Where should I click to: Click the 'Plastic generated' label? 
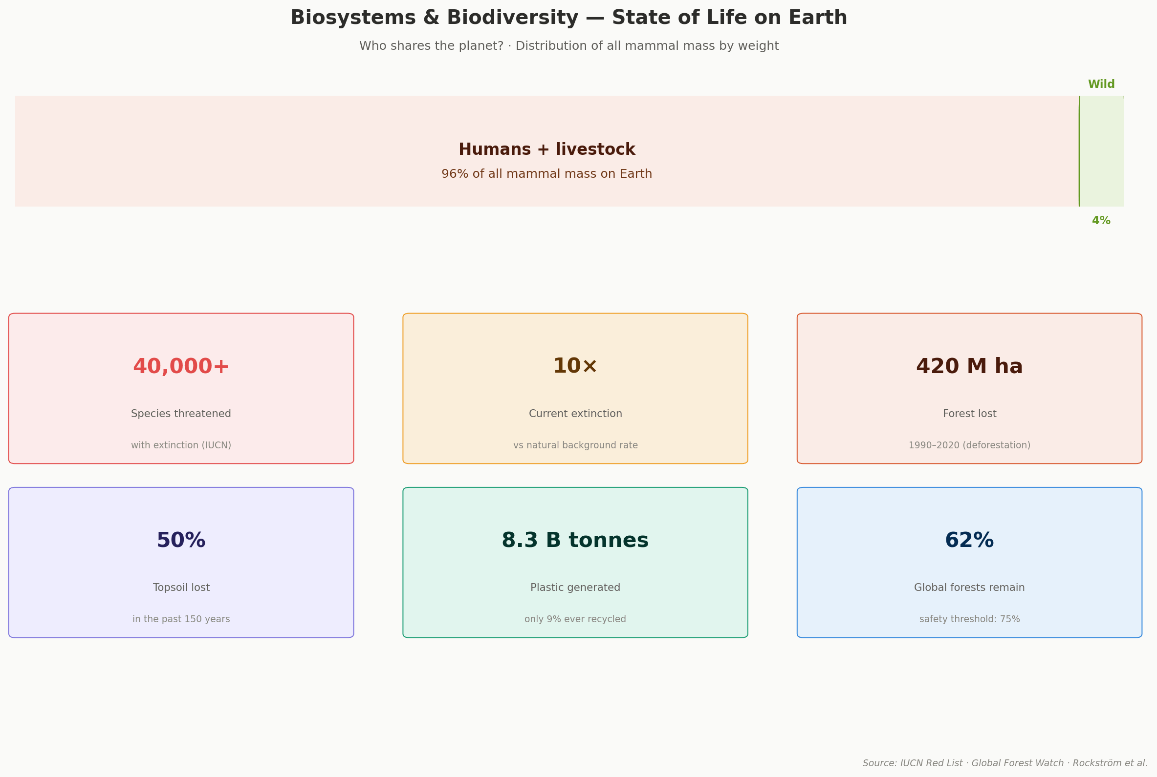tap(575, 588)
